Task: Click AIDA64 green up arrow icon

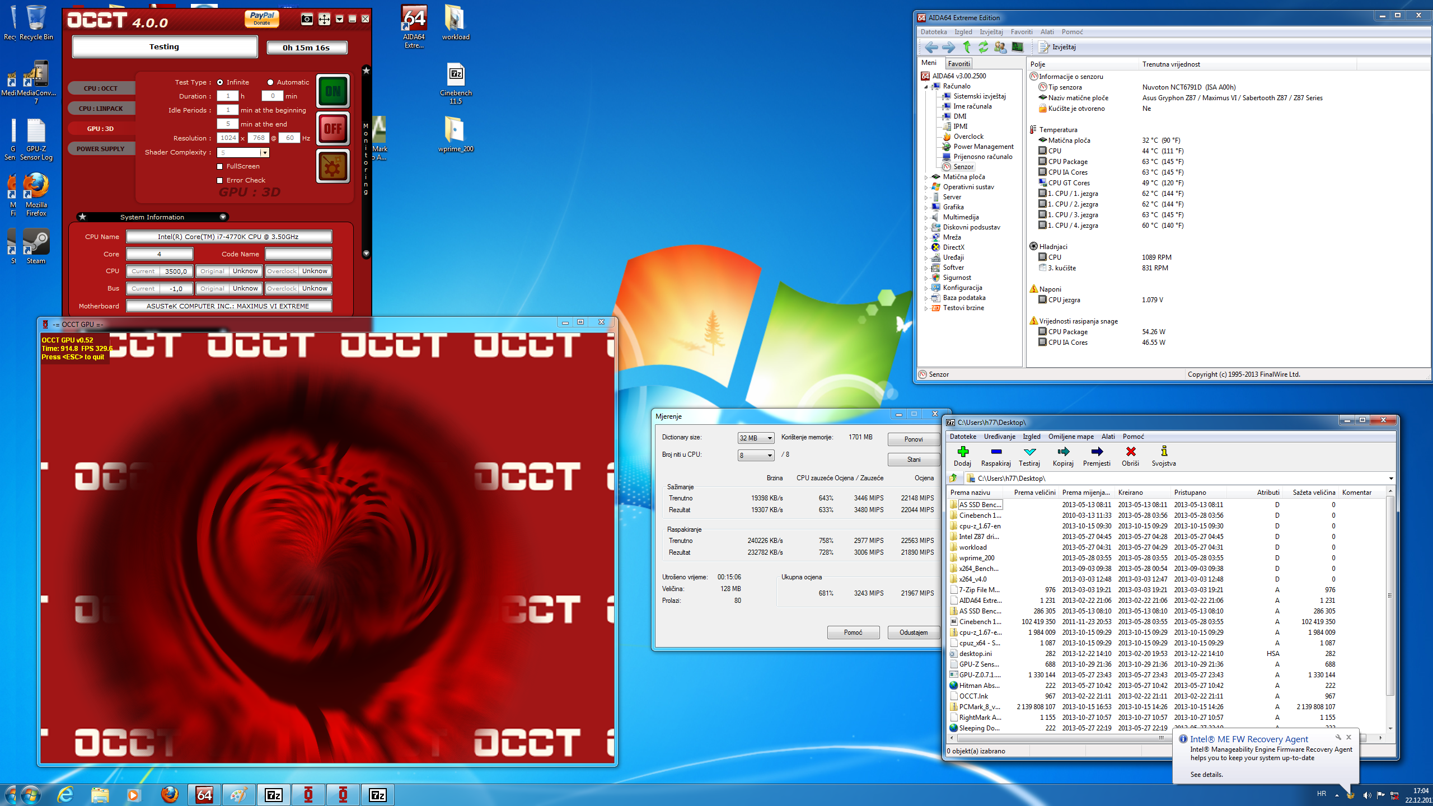Action: click(x=967, y=47)
